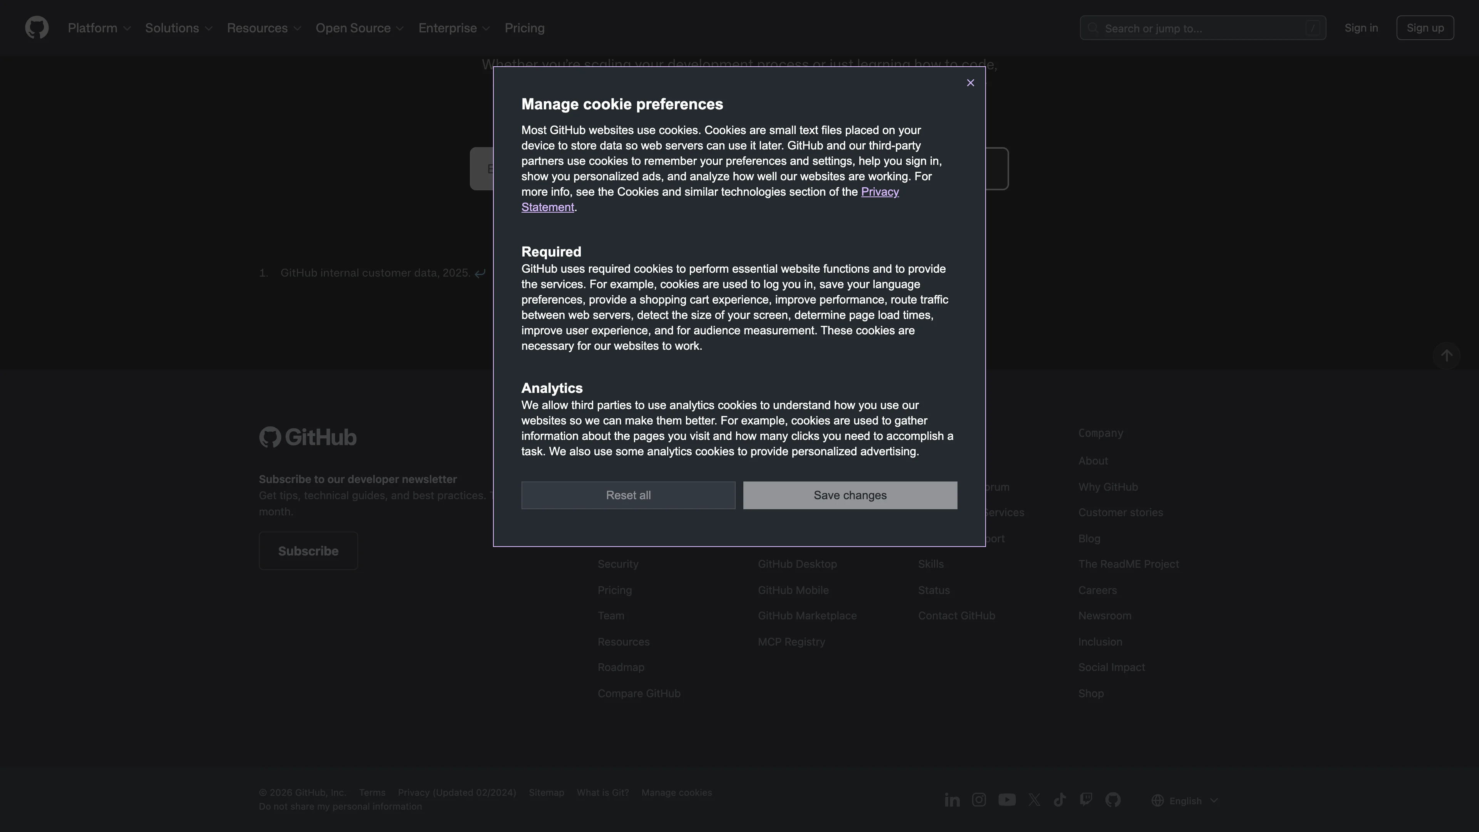
Task: Open the English language selector
Action: (x=1184, y=801)
